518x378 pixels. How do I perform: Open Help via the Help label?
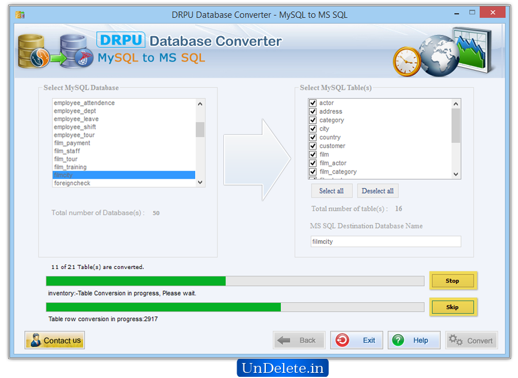[x=421, y=341]
